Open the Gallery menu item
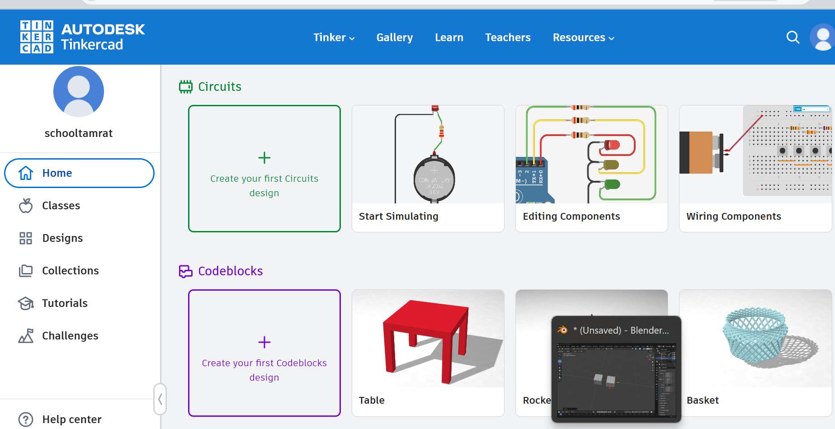This screenshot has width=835, height=429. click(x=395, y=38)
